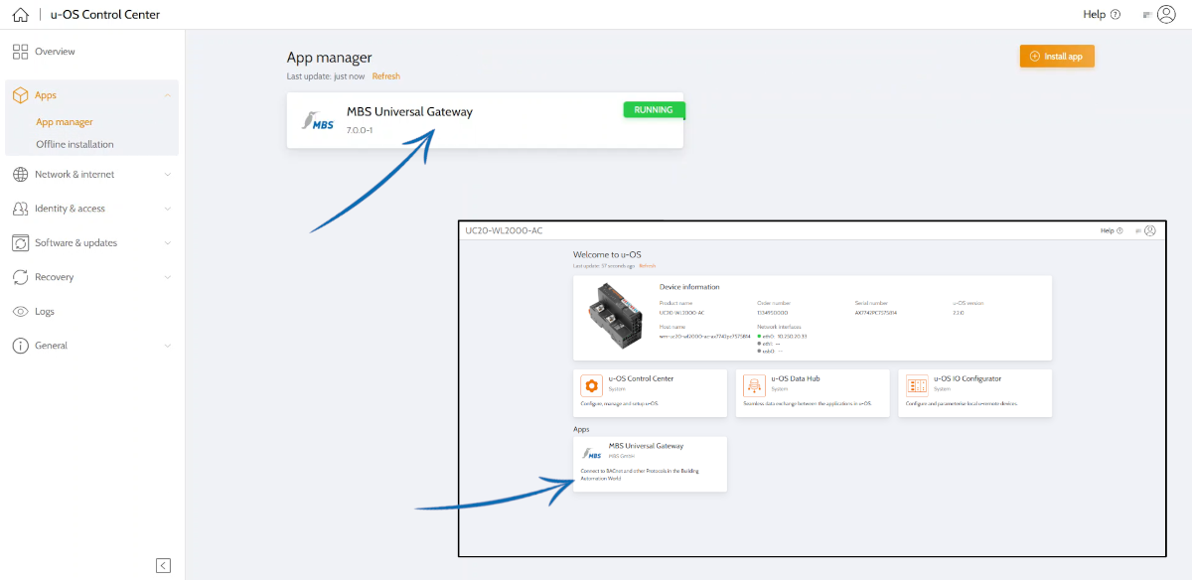
Task: Expand the Software & updates chevron
Action: coord(168,243)
